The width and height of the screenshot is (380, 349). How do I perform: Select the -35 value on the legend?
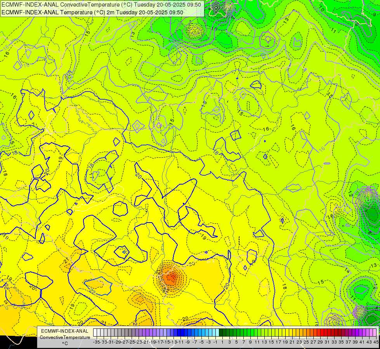96,342
